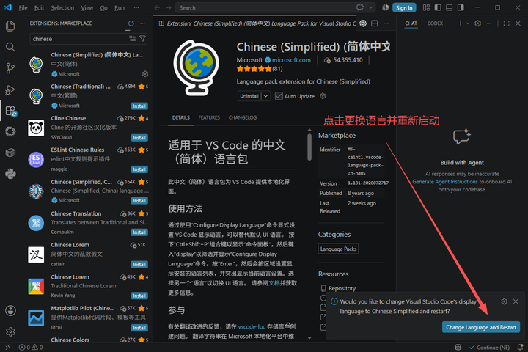The image size is (528, 352).
Task: Open the extension settings gear beside Auto Update
Action: (323, 96)
